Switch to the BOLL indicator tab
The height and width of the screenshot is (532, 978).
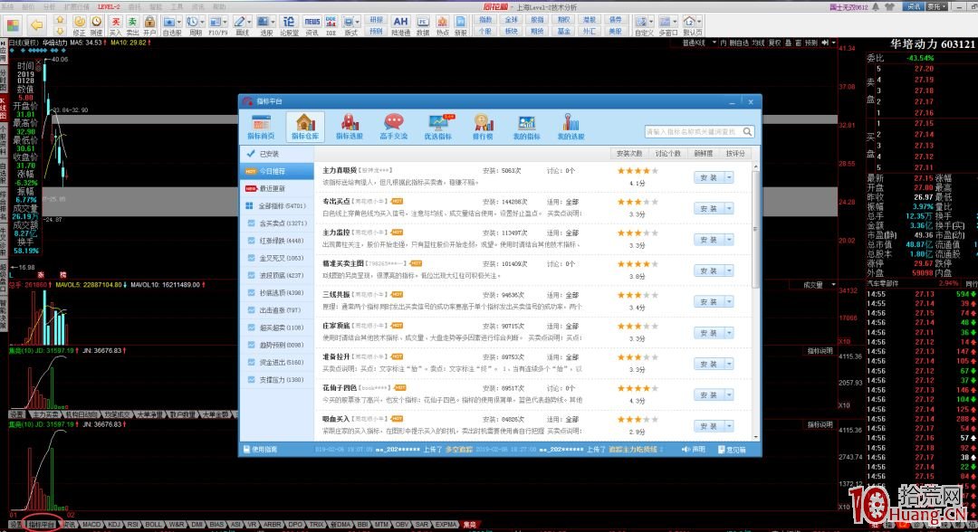(153, 525)
